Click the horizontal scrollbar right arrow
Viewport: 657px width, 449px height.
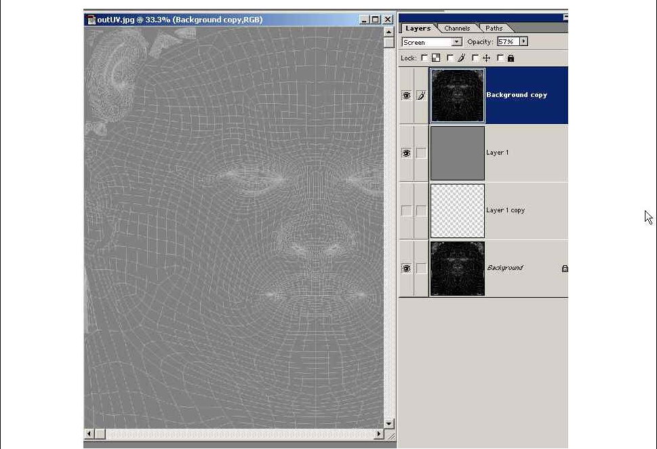[x=379, y=433]
